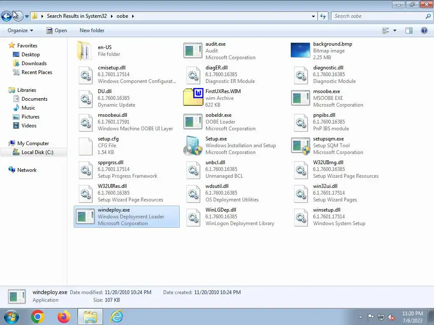Select the win32ui.dll file icon

[301, 194]
